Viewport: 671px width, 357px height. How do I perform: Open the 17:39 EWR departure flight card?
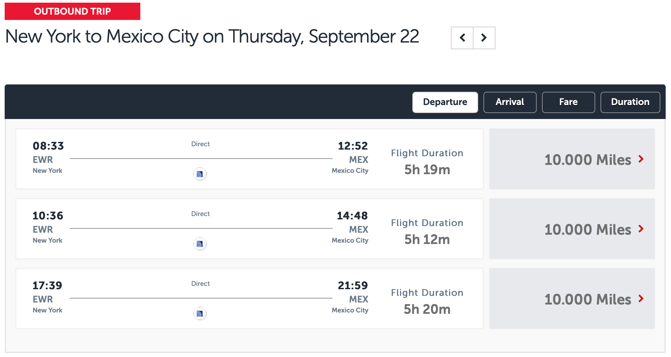(x=249, y=298)
